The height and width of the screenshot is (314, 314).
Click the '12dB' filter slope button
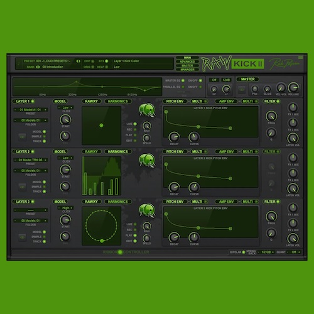click(x=226, y=80)
